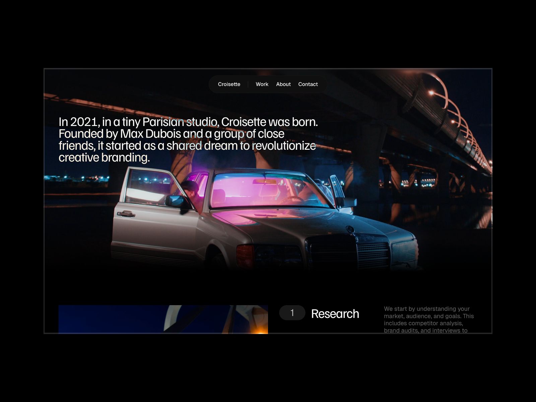Select the 'In 2021, in a tiny Parisian studio' headline
Viewport: 536px width, 402px height.
[x=188, y=140]
